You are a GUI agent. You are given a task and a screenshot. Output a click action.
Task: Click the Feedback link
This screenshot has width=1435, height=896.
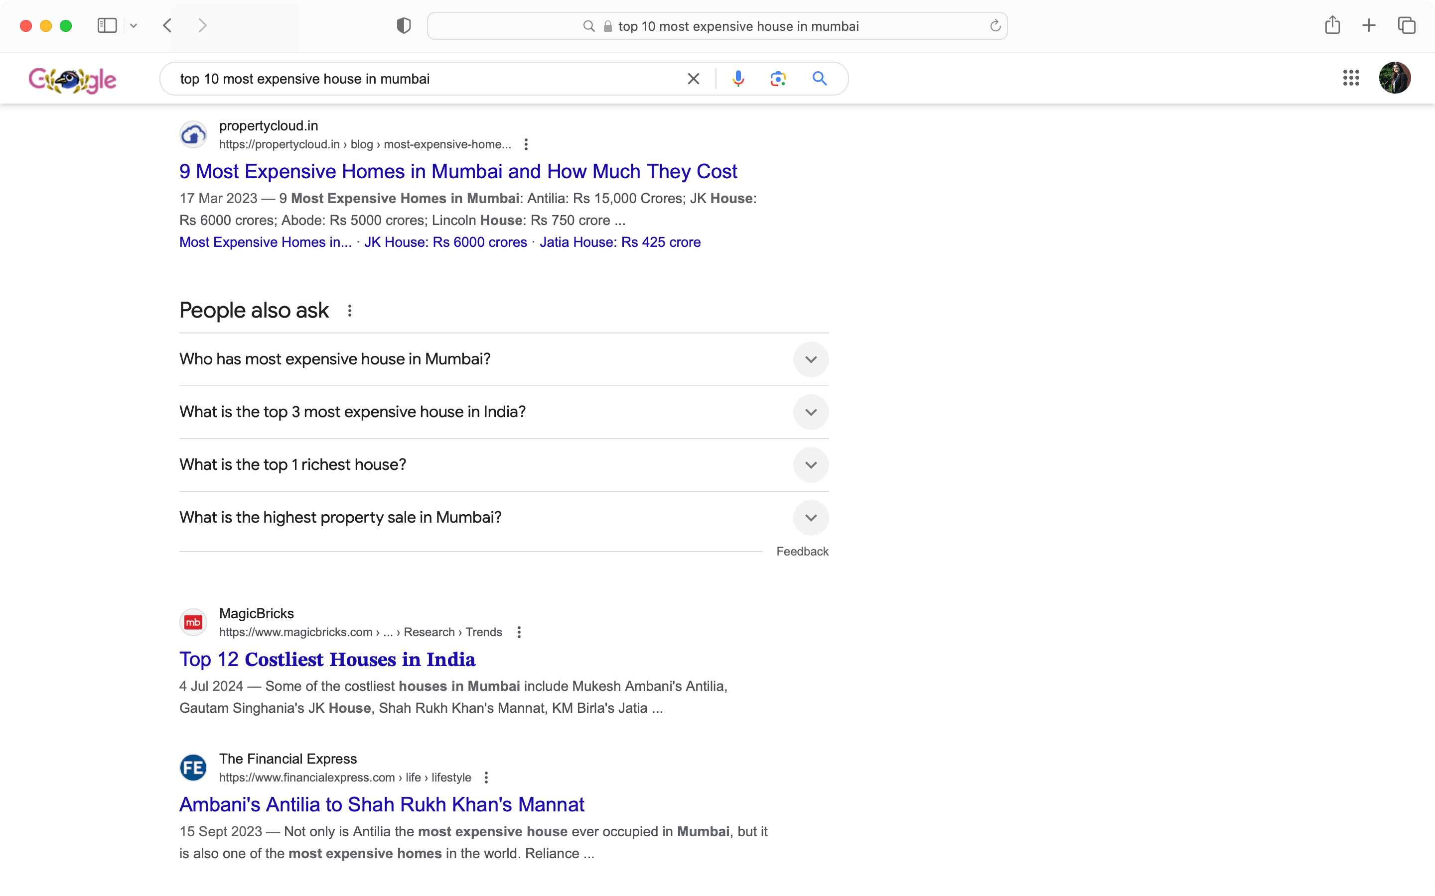click(802, 552)
